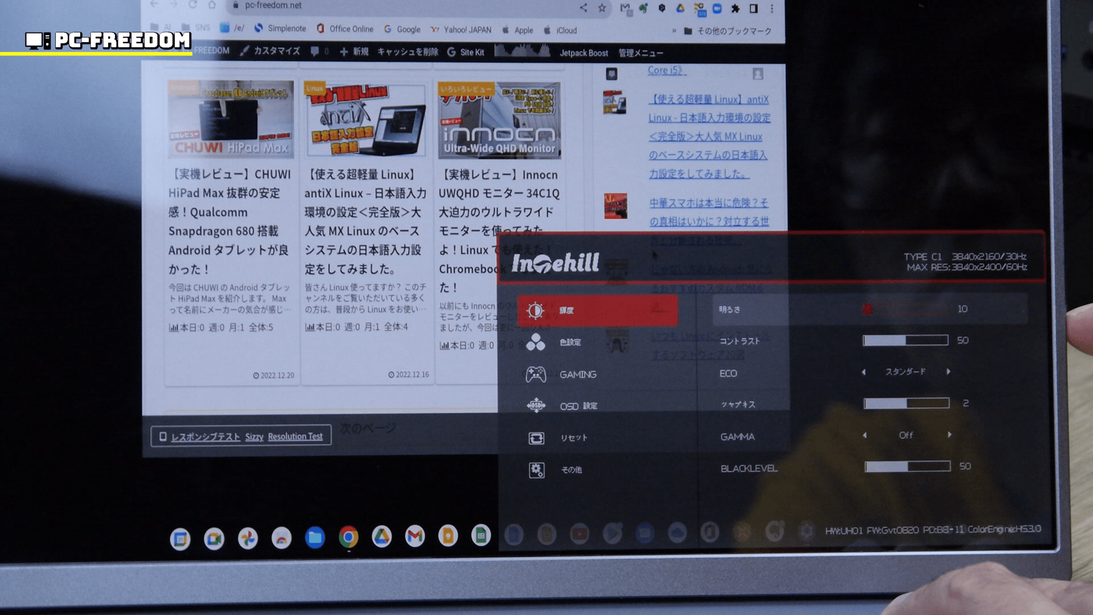Open the OSD 設定 menu icon
This screenshot has width=1093, height=615.
tap(536, 405)
